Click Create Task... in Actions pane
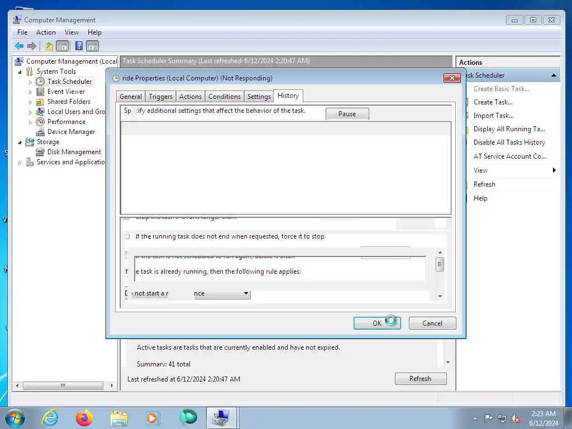The height and width of the screenshot is (429, 572). pyautogui.click(x=493, y=102)
